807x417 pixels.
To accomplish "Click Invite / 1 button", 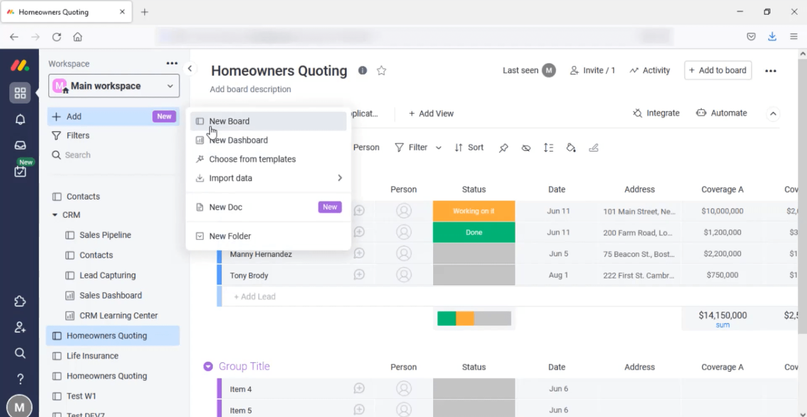I will point(592,70).
